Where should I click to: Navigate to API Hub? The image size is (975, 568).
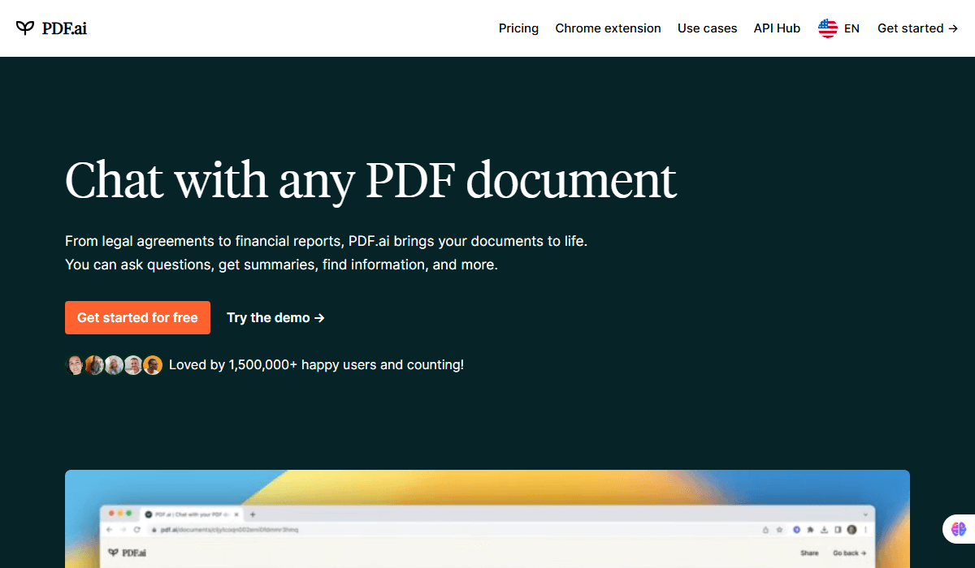tap(777, 28)
